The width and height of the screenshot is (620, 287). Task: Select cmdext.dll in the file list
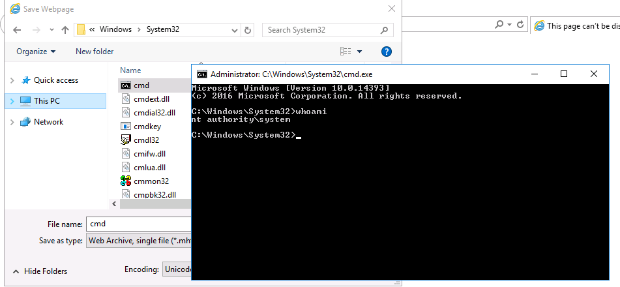[x=151, y=99]
